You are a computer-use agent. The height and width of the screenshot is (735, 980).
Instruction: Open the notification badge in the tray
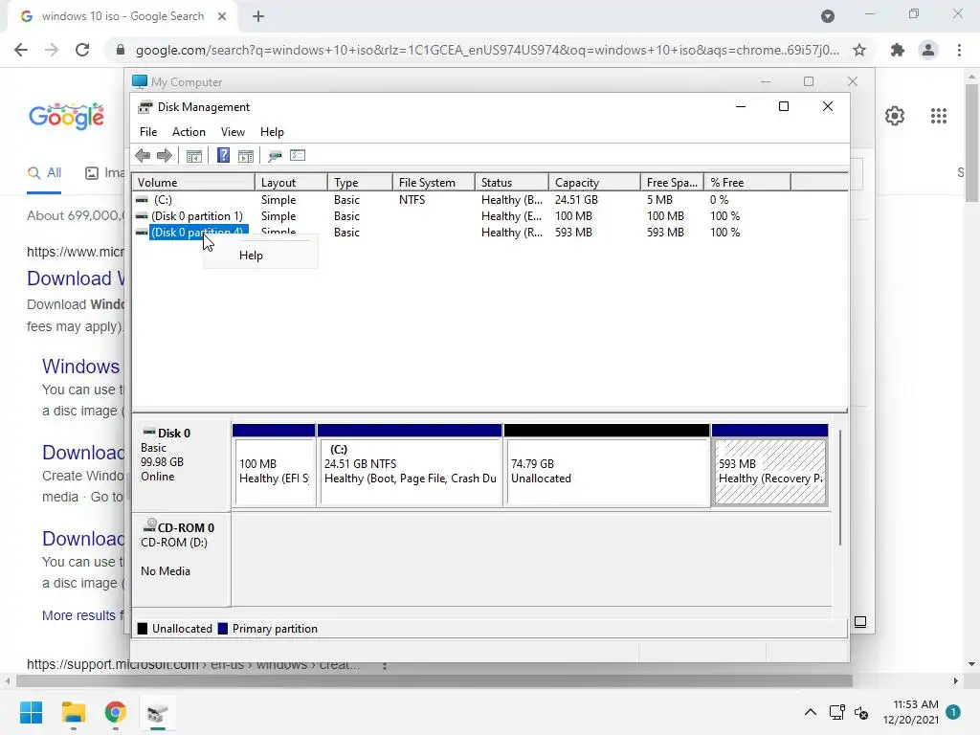[x=953, y=712]
